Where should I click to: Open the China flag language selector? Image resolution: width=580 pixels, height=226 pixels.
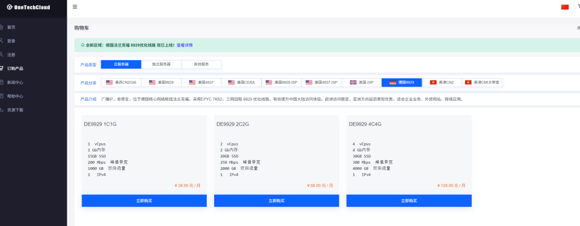[565, 7]
